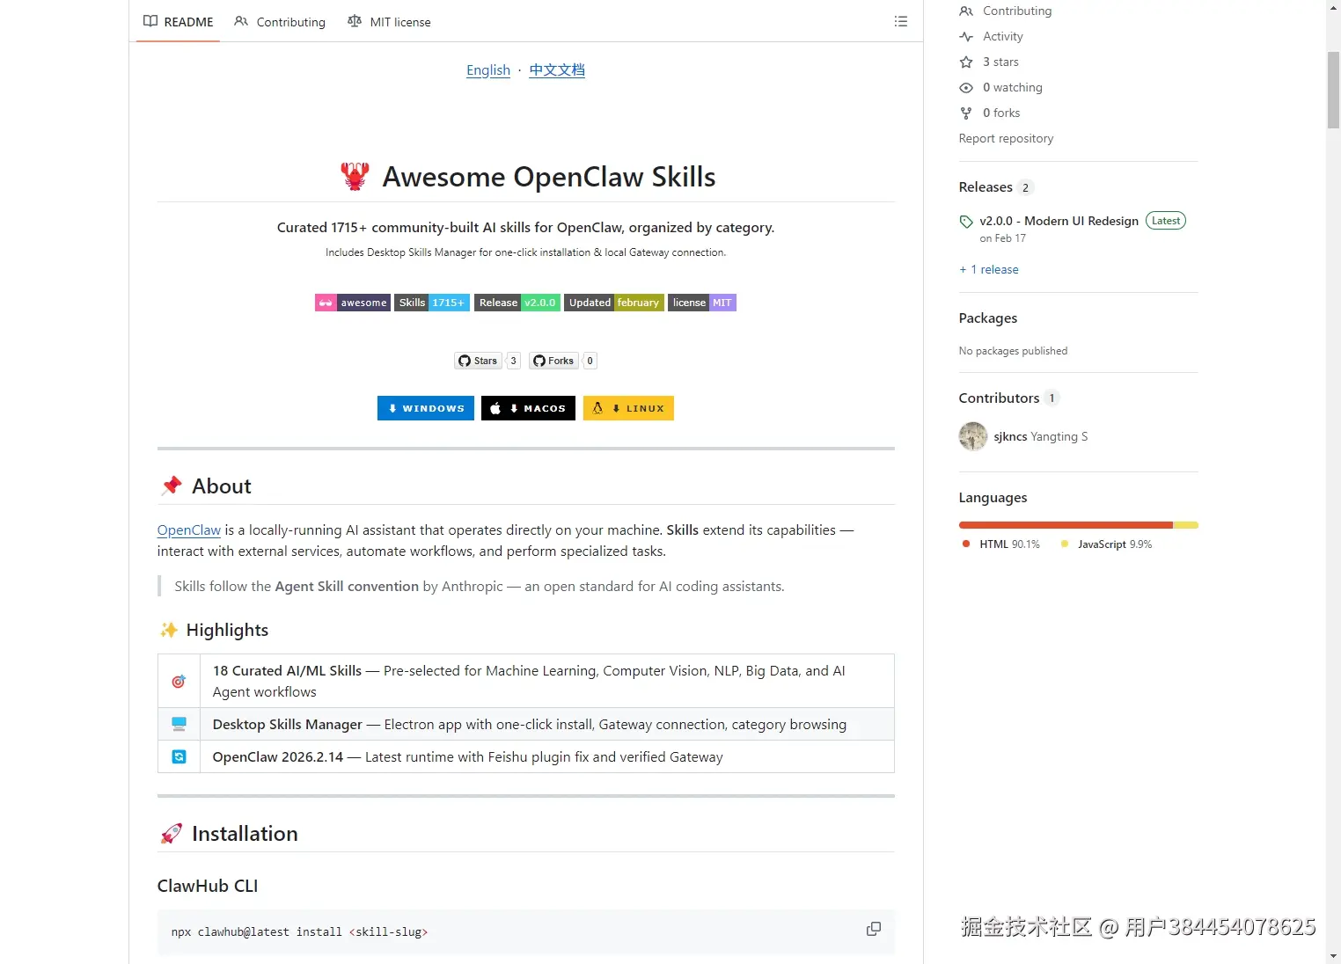Click the GitHub Stars badge
This screenshot has height=964, width=1341.
pos(479,361)
